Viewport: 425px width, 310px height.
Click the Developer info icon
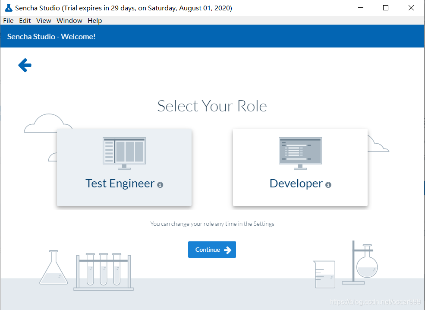tap(328, 185)
